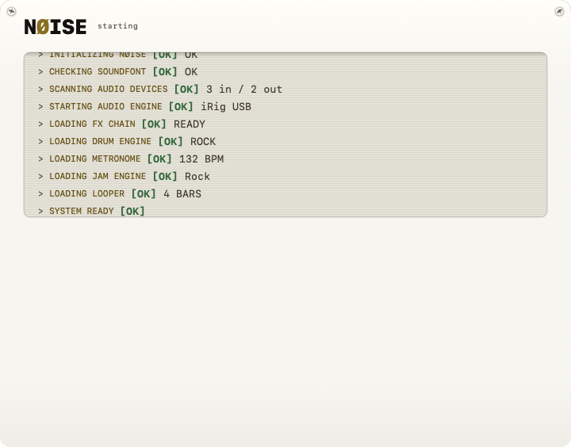Select the LOADING FX CHAIN log line
The height and width of the screenshot is (447, 571).
pos(285,124)
